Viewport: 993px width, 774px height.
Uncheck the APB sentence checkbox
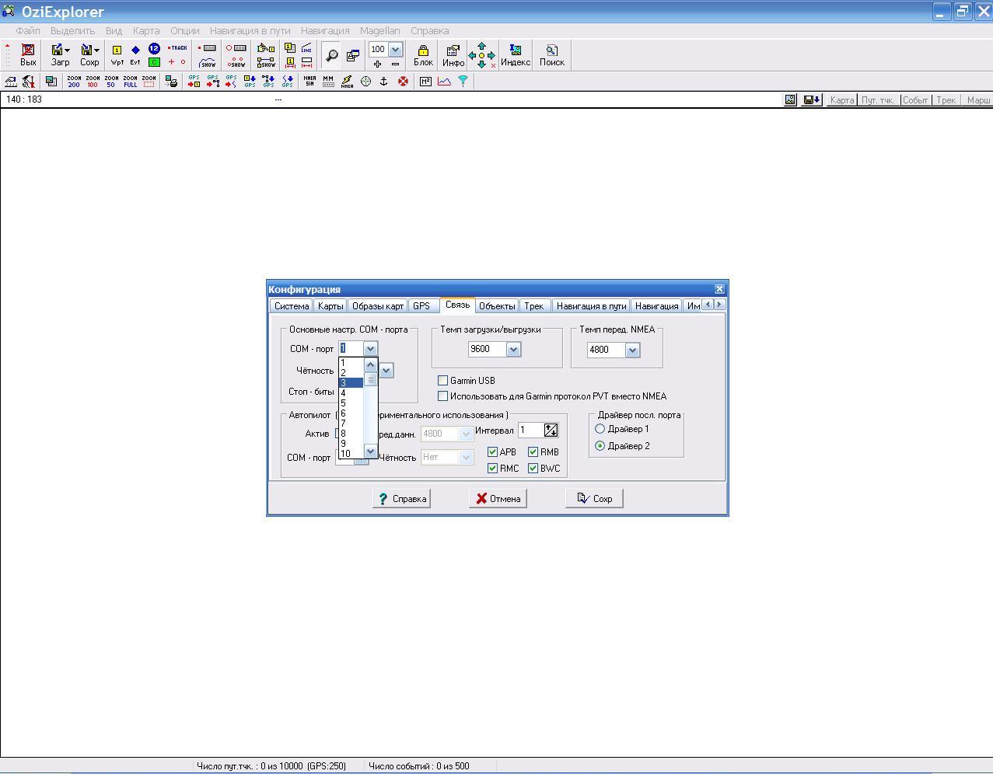click(492, 452)
